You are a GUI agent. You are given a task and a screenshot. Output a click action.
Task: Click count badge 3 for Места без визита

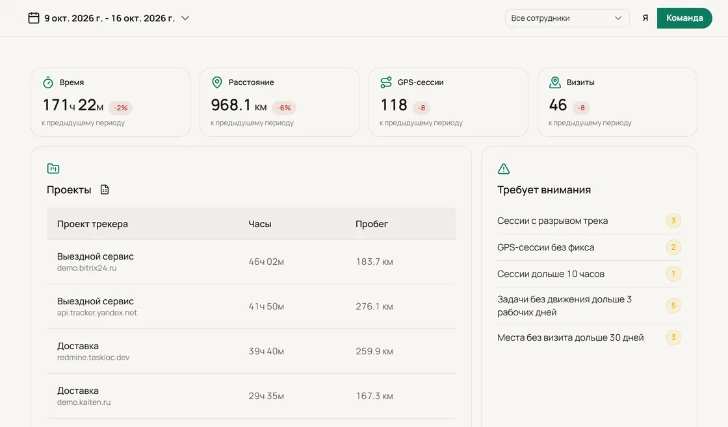673,337
